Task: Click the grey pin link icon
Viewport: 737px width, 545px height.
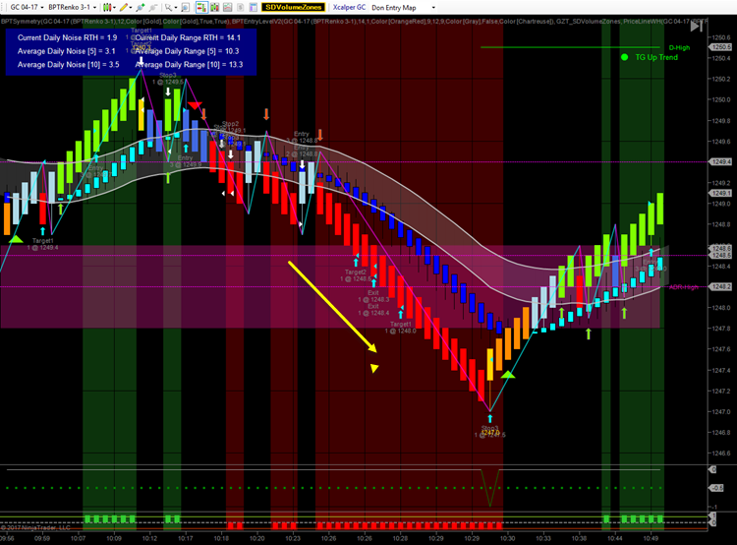Action: (153, 7)
